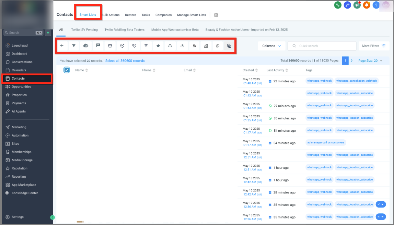Screen dimensions: 394x225
Task: Send a WhatsApp message to selected contacts
Action: click(x=218, y=46)
